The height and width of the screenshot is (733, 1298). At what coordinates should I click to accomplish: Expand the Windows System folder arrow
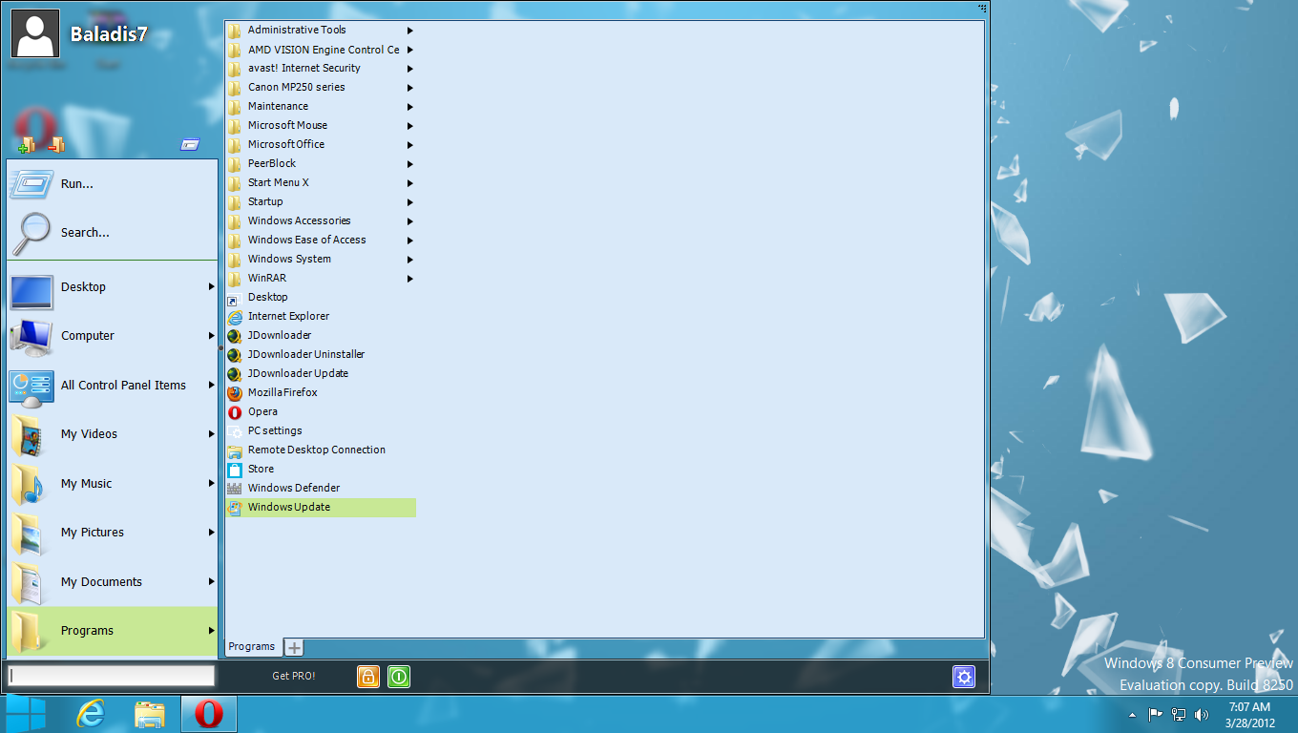(x=410, y=260)
